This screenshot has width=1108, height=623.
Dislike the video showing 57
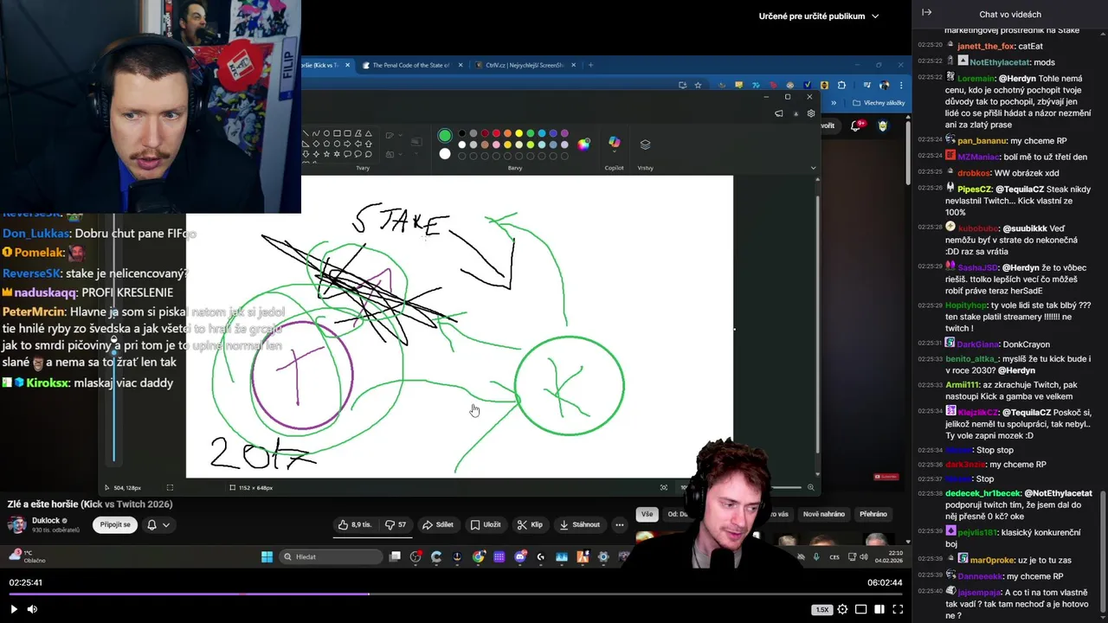[396, 524]
